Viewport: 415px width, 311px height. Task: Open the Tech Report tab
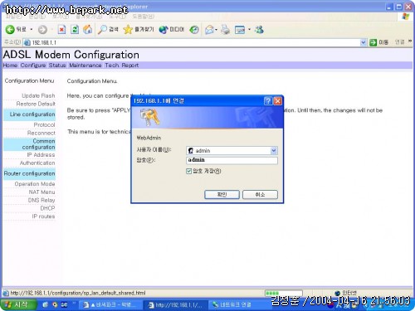point(122,66)
